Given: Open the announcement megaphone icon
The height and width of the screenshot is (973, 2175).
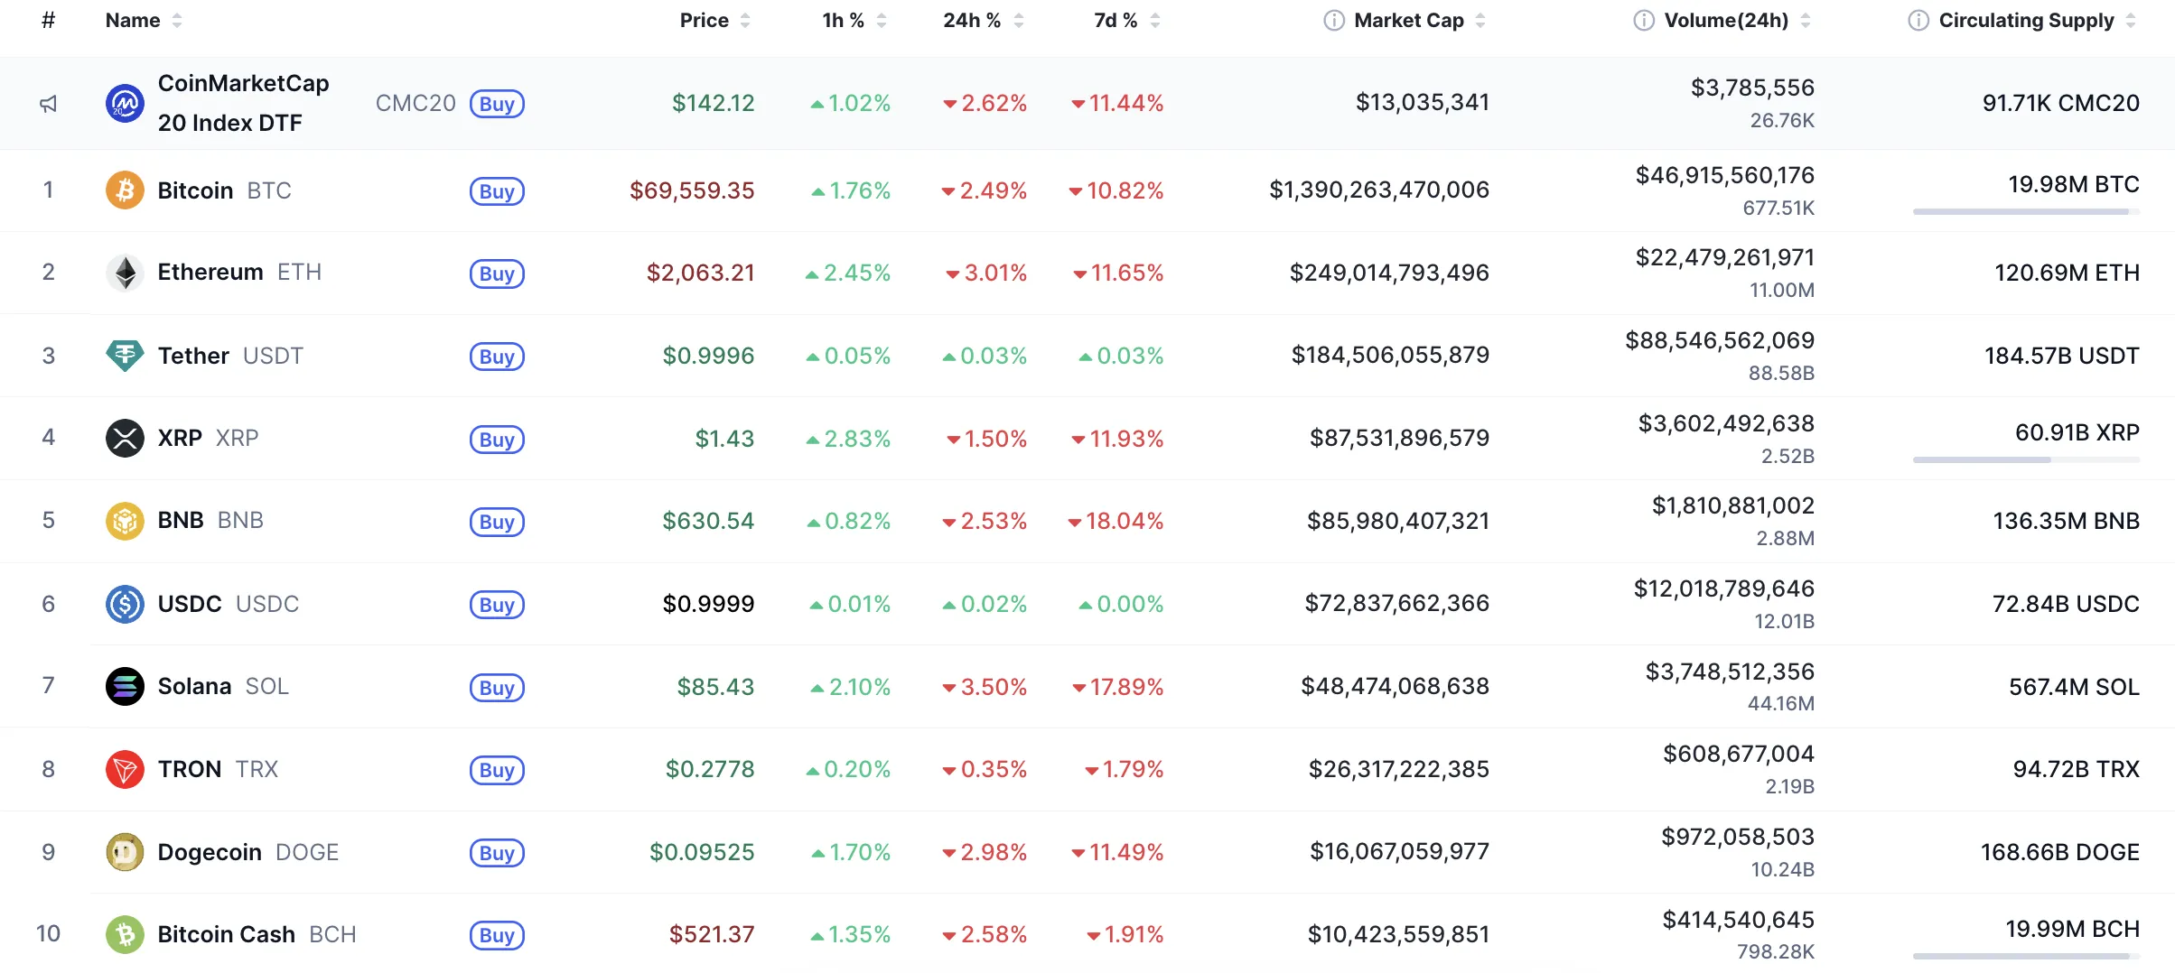Looking at the screenshot, I should [x=49, y=102].
